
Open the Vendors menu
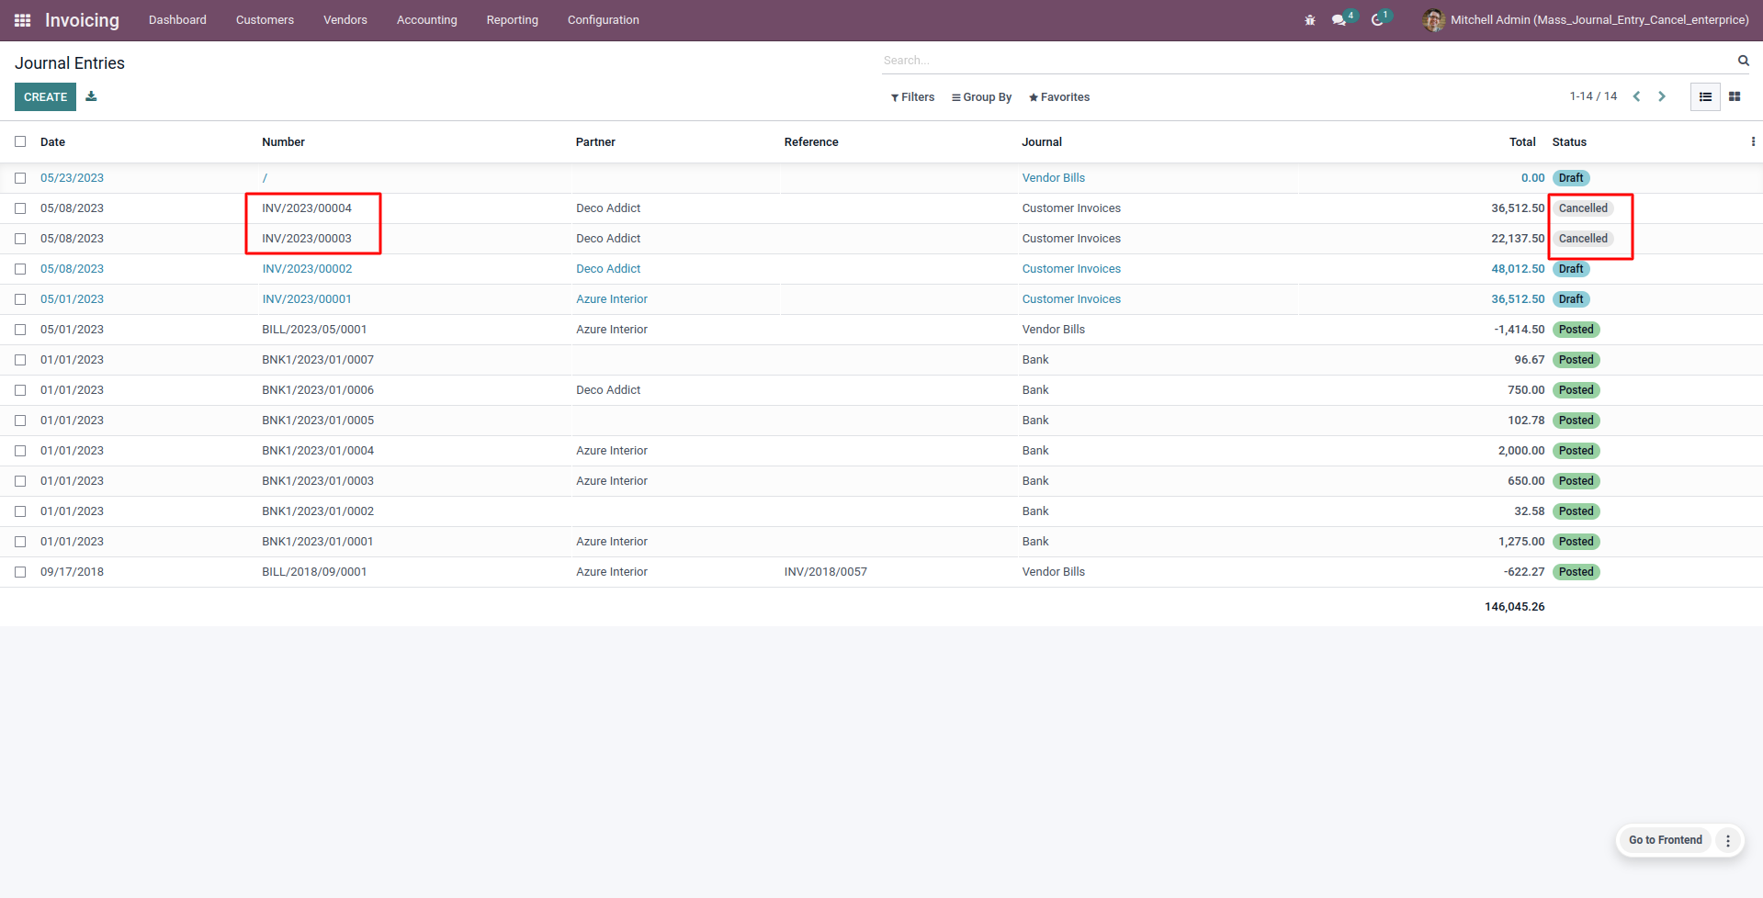click(345, 20)
